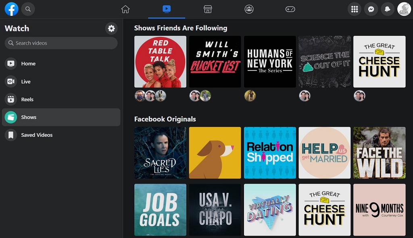This screenshot has height=238, width=413.
Task: Open Facebook search magnifier icon
Action: [x=28, y=9]
